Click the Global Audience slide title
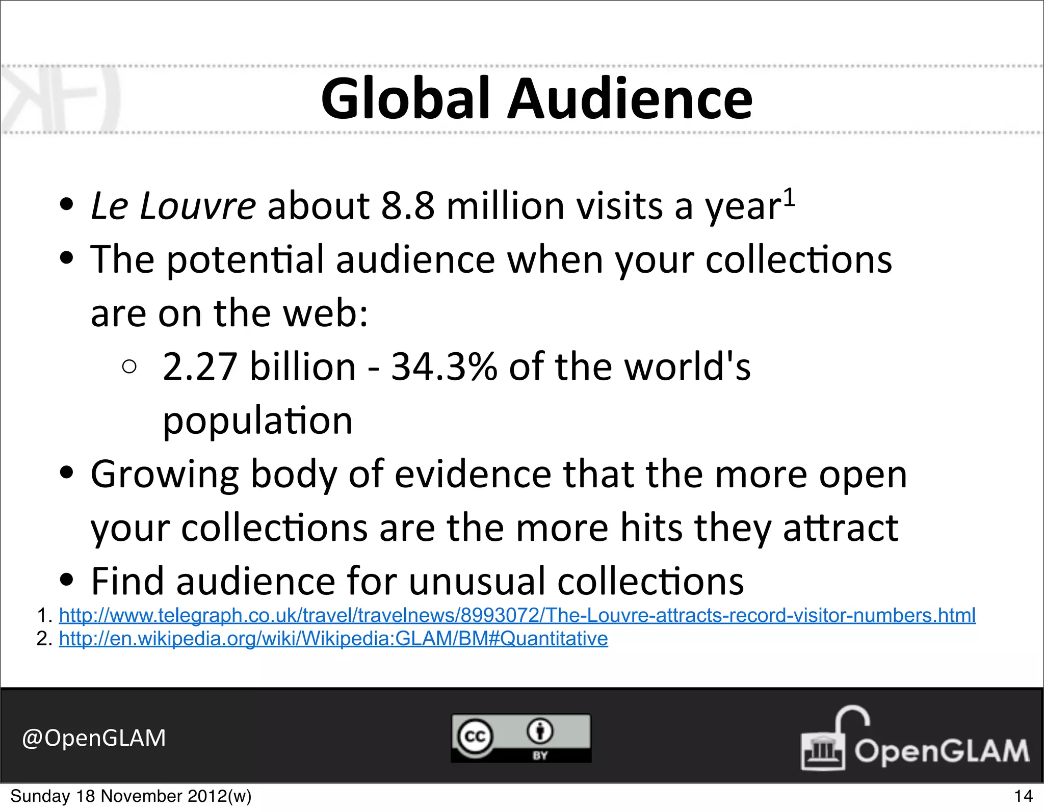 [x=537, y=98]
